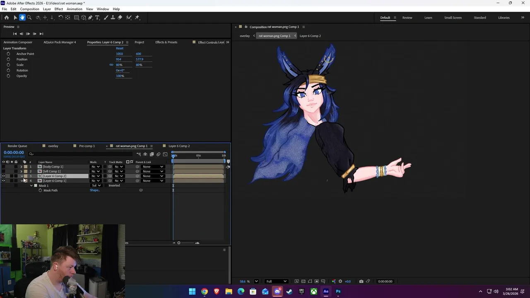
Task: Open the composition mini-flowchart icon
Action: pyautogui.click(x=139, y=154)
